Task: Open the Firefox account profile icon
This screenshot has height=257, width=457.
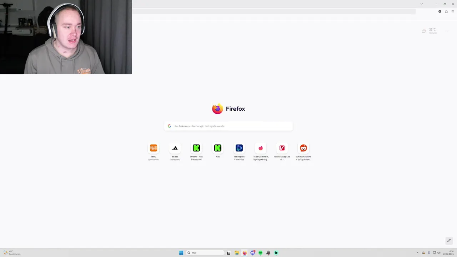Action: pos(440,11)
